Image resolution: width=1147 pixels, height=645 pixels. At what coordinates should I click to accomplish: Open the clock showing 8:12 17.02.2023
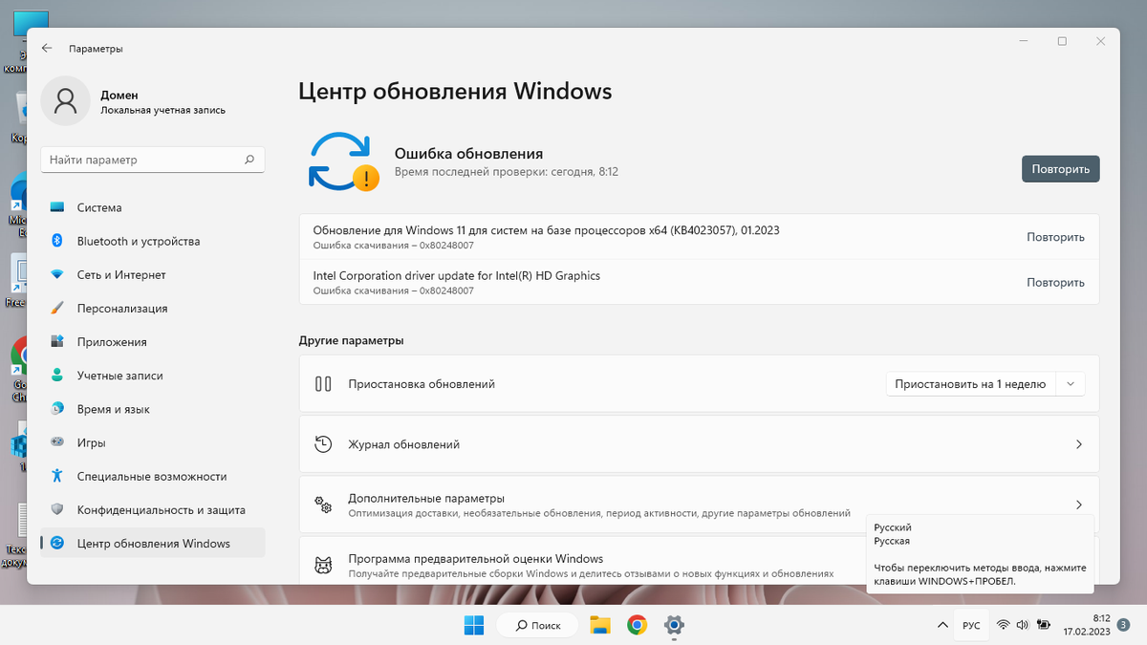pyautogui.click(x=1088, y=625)
